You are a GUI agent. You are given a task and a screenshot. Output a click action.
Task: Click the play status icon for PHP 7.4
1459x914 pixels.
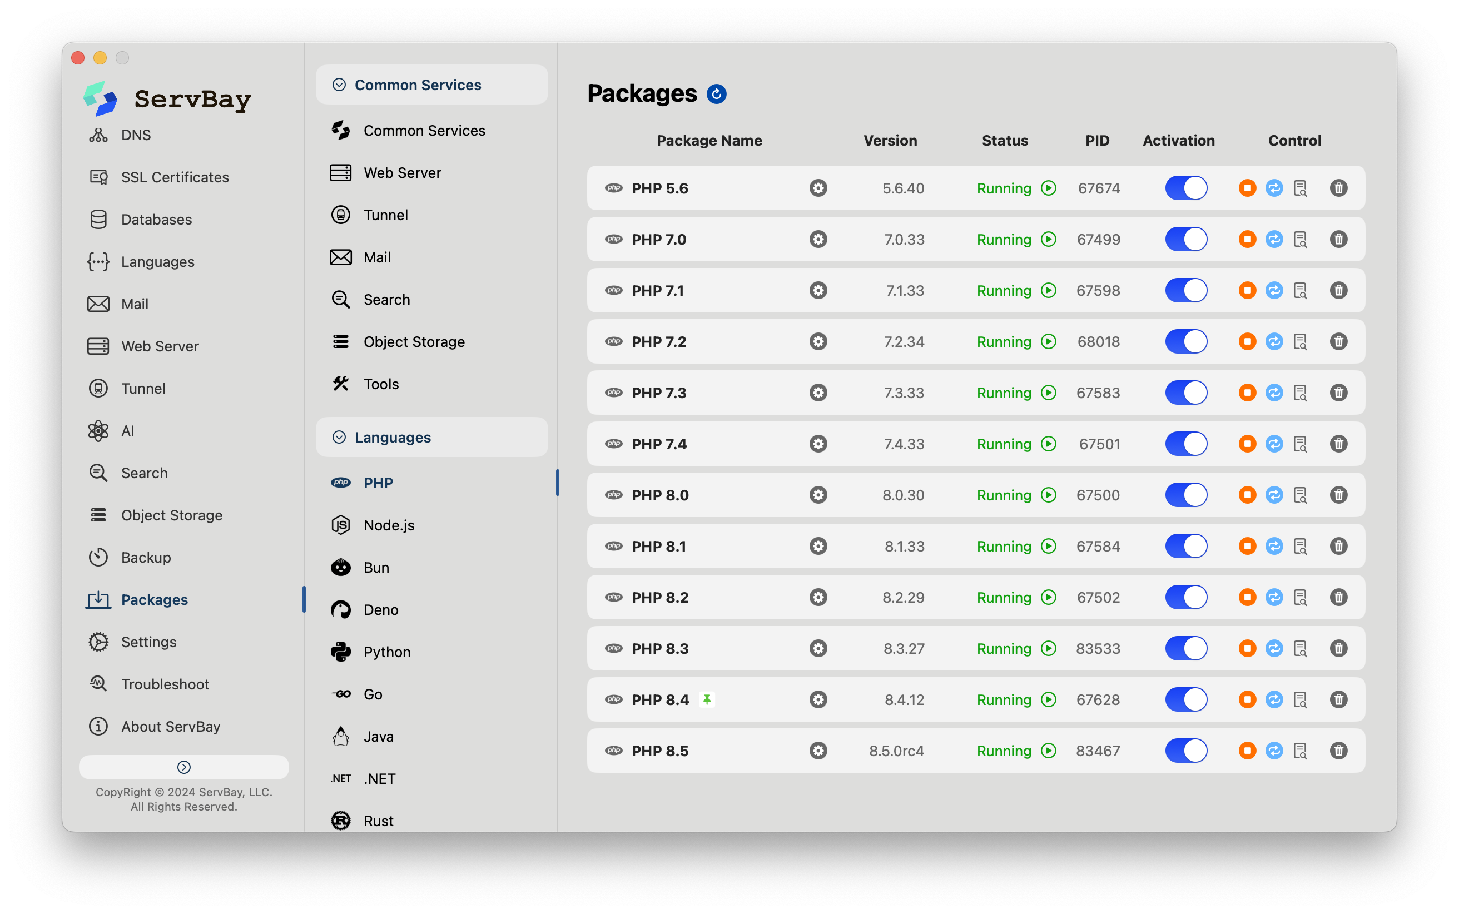[1049, 444]
